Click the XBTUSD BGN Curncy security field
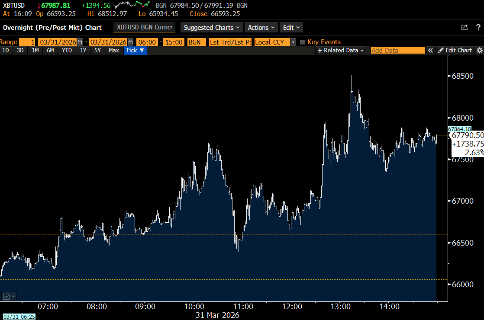This screenshot has width=484, height=320. (145, 27)
